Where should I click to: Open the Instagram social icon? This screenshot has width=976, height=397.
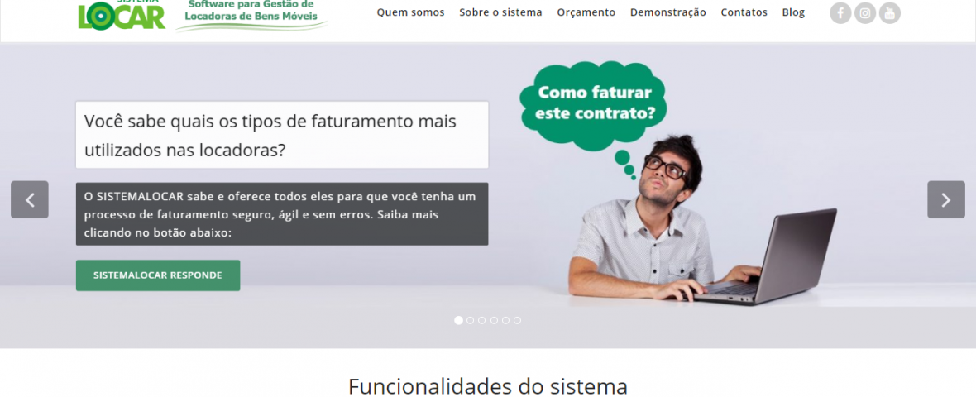pos(865,13)
